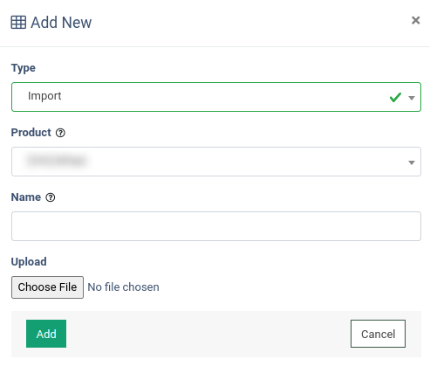Click the Name field label
Viewport: 430px width, 366px height.
click(26, 197)
